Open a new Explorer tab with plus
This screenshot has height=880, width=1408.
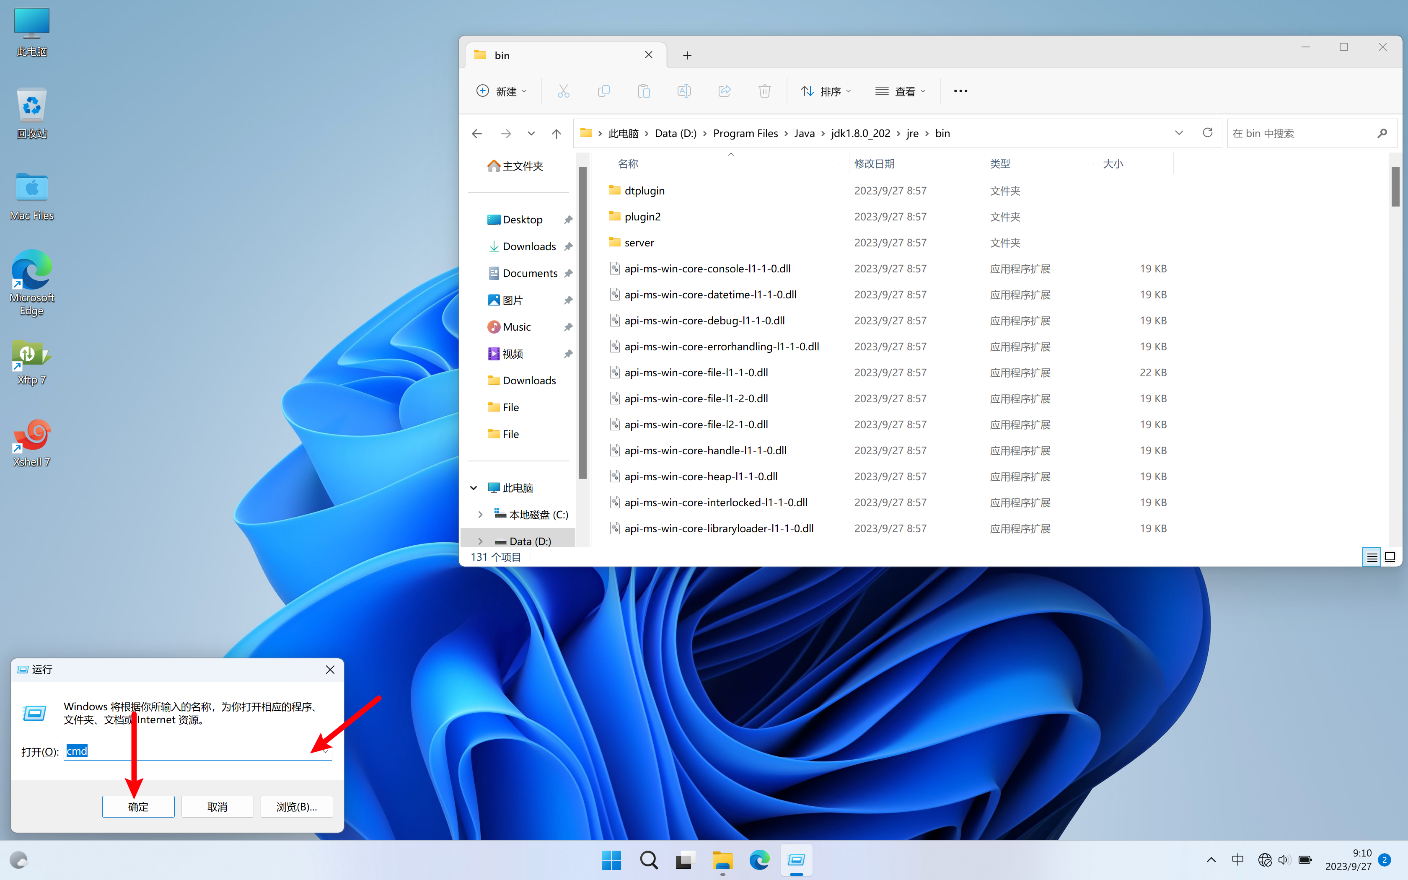687,55
